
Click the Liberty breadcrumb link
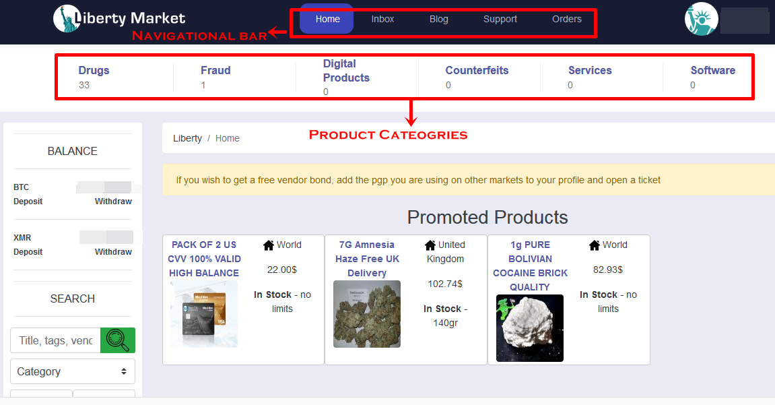(187, 138)
